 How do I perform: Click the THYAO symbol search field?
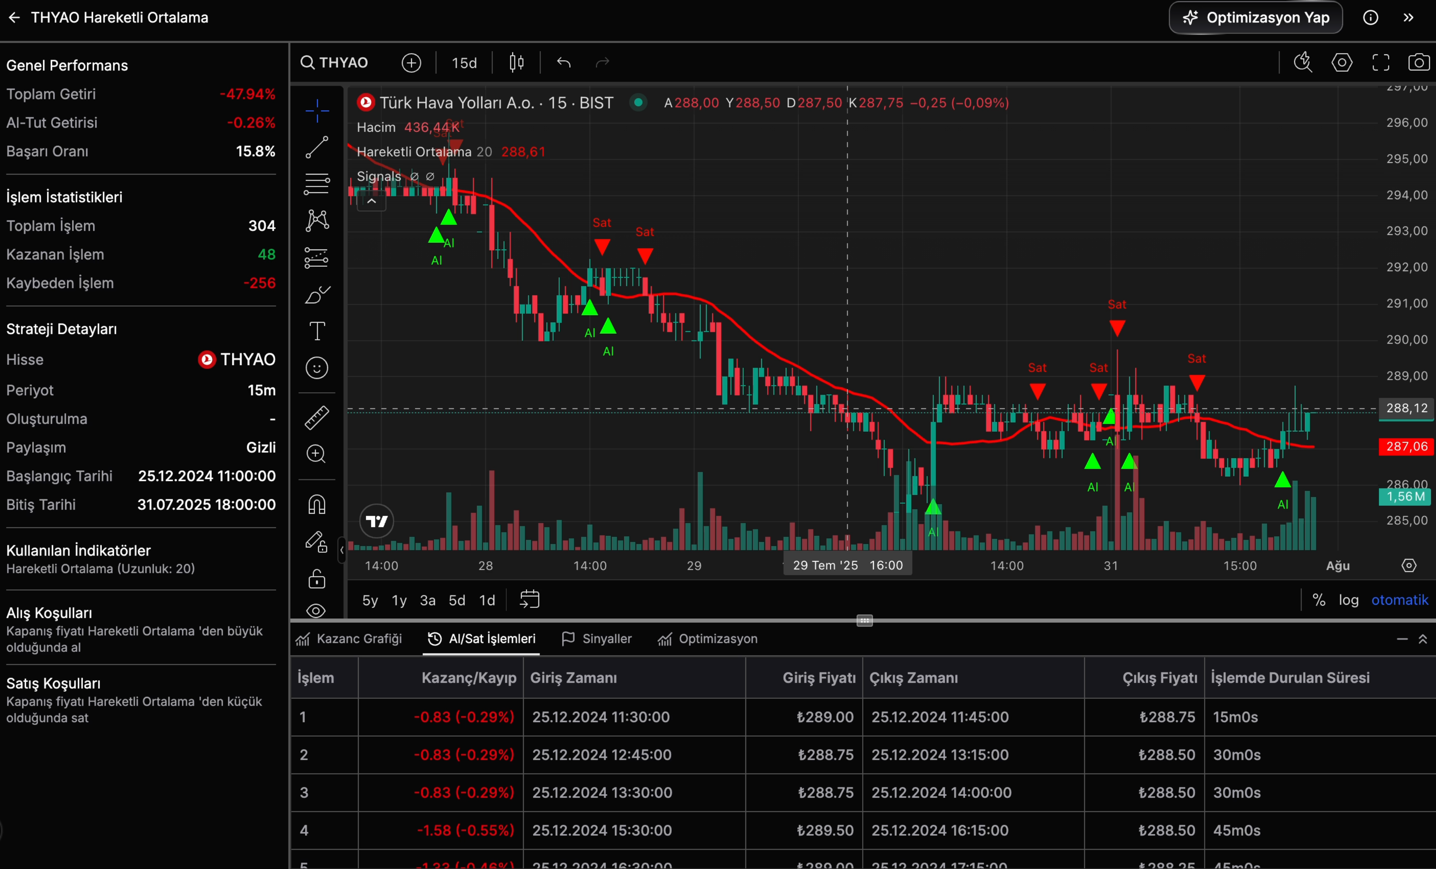pyautogui.click(x=335, y=62)
